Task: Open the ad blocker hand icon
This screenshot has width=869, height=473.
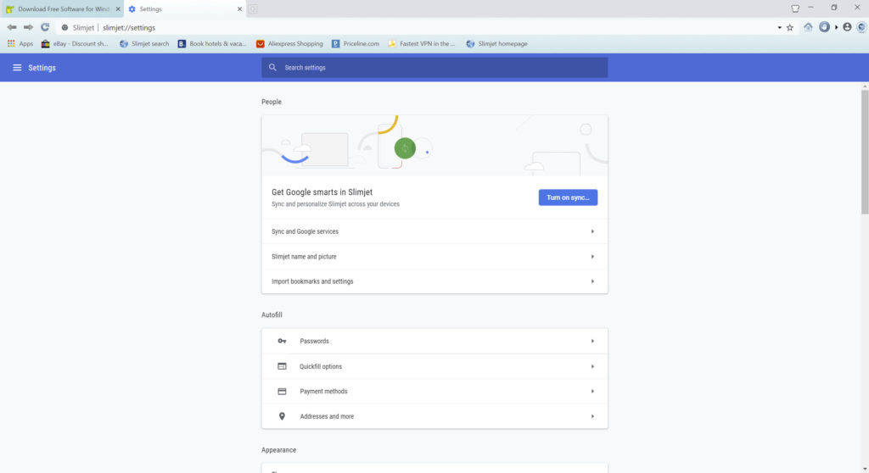Action: tap(824, 27)
